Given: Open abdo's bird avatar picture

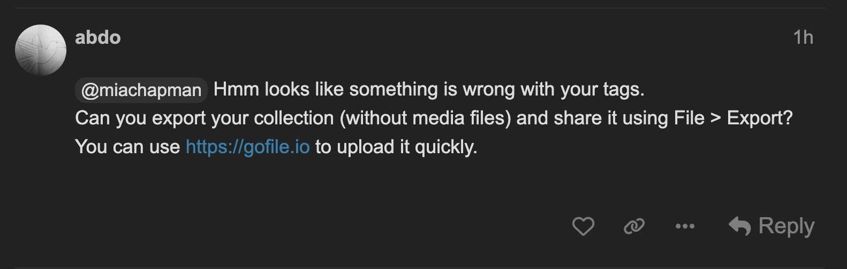Looking at the screenshot, I should [41, 50].
